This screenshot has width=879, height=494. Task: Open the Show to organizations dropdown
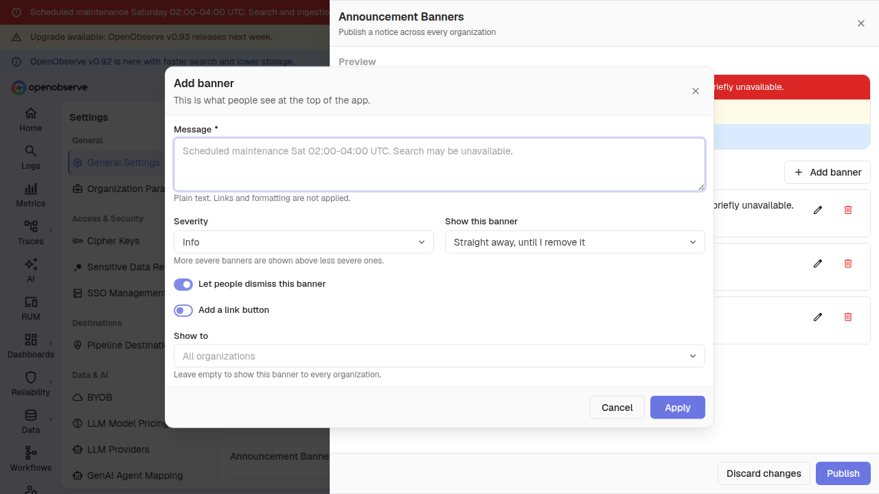tap(439, 356)
